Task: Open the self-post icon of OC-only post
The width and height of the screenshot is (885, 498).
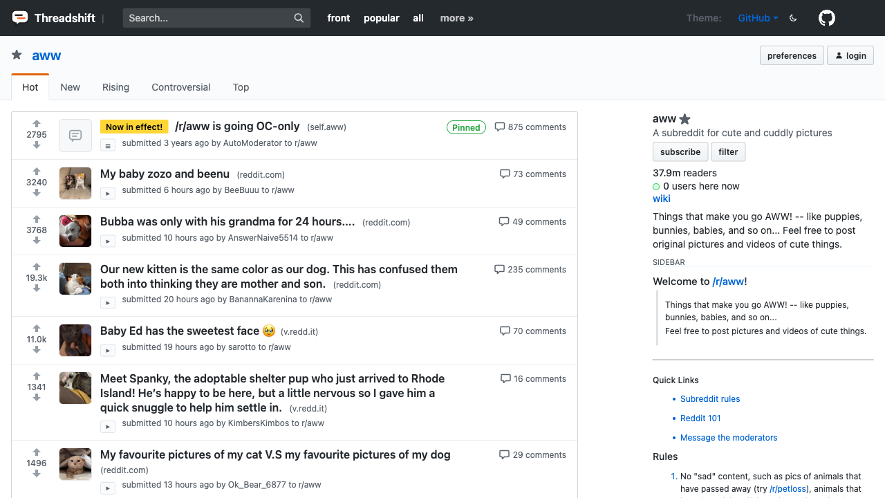Action: coord(75,136)
